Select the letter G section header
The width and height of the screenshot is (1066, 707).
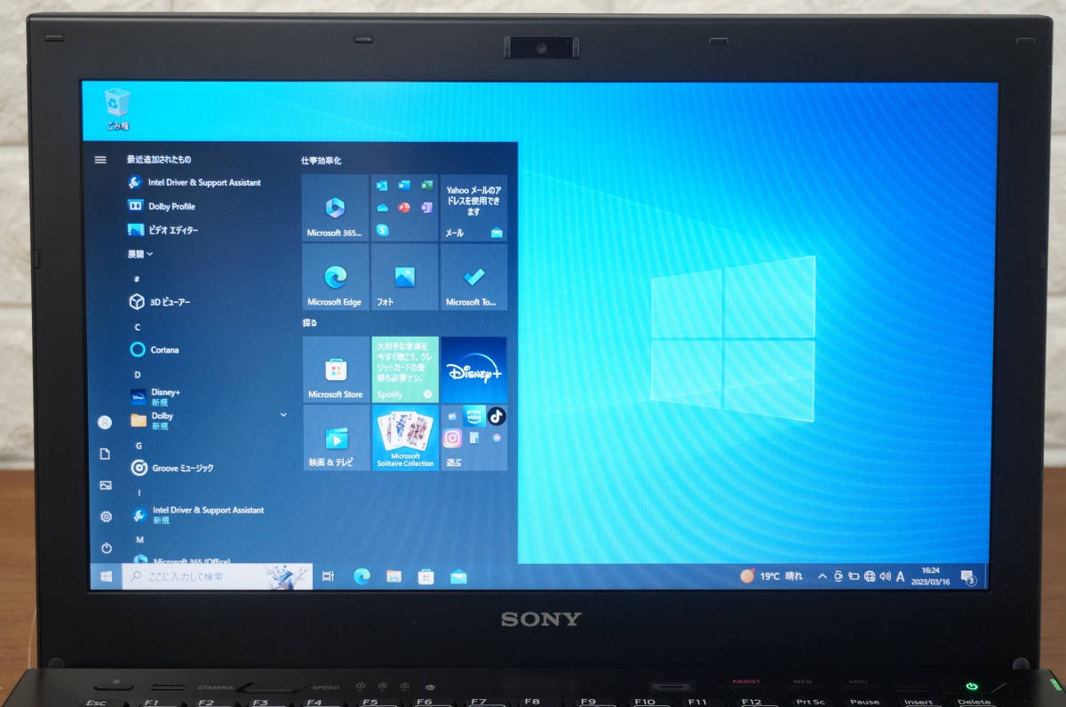tap(139, 446)
